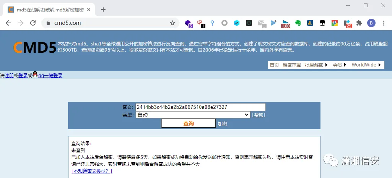Screen dimensions: 392x178
Task: Open the blue paper-plane extension
Action: pyautogui.click(x=273, y=23)
